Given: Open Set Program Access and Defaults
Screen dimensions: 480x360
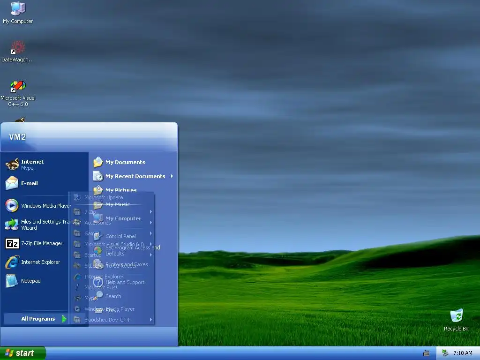Looking at the screenshot, I should (x=134, y=250).
